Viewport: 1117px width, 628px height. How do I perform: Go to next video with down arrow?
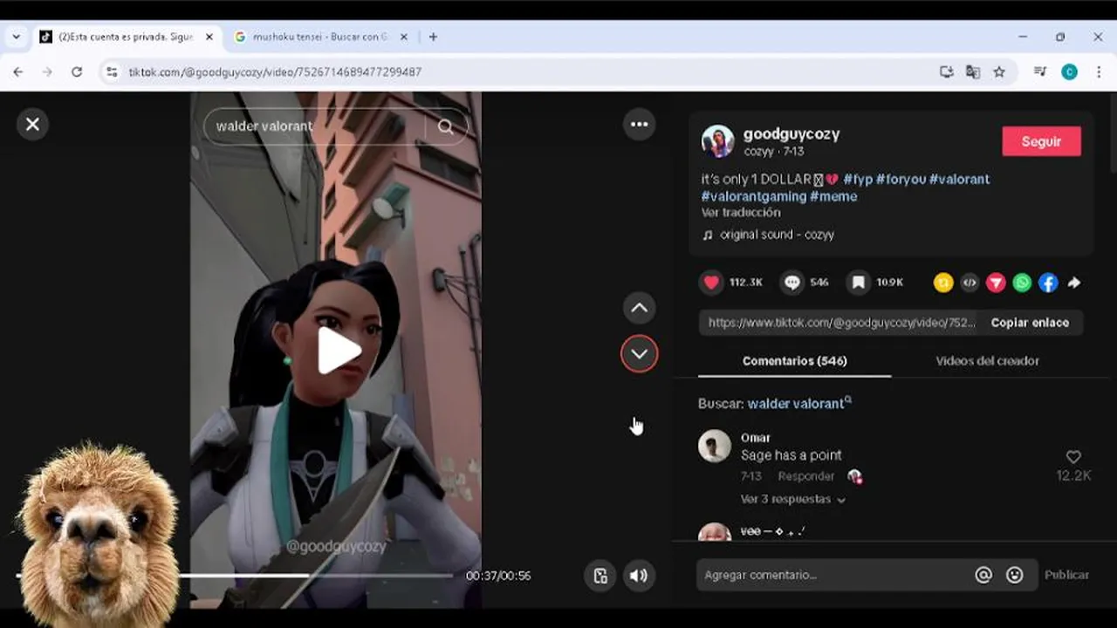pyautogui.click(x=640, y=353)
